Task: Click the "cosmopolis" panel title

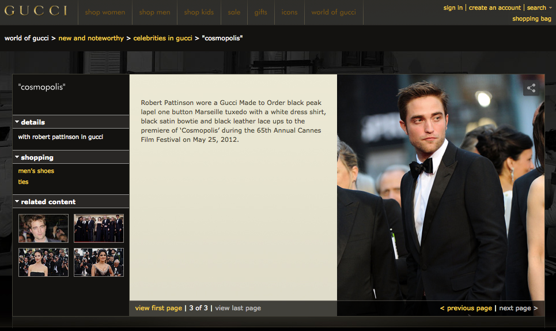Action: (x=42, y=87)
